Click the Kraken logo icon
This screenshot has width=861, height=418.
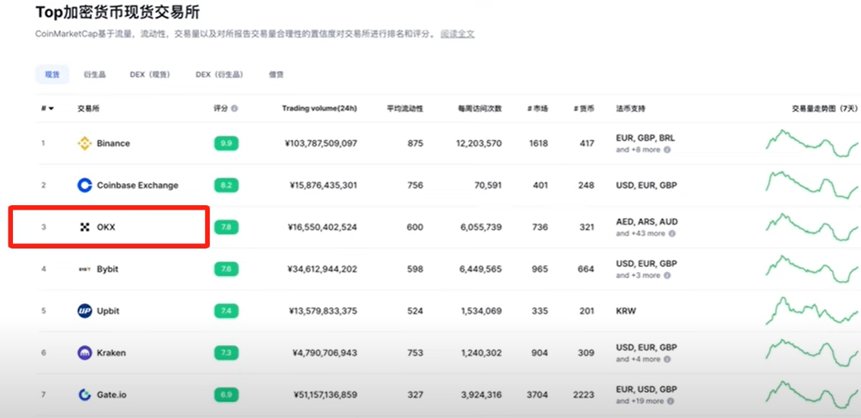[84, 353]
